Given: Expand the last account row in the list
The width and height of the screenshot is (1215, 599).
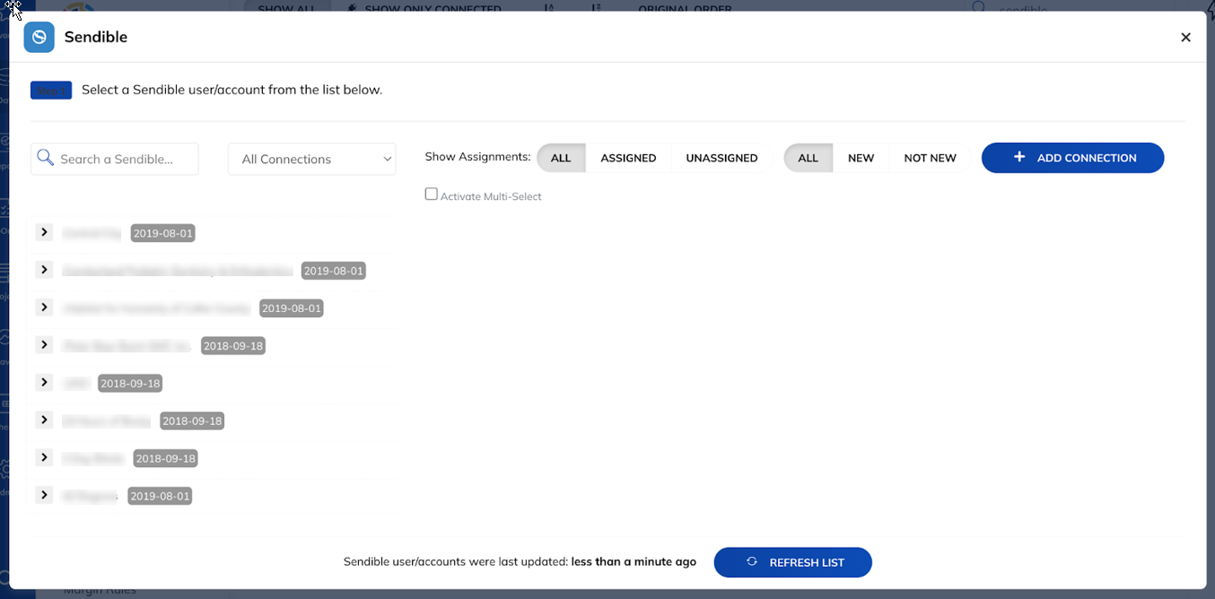Looking at the screenshot, I should [x=43, y=495].
